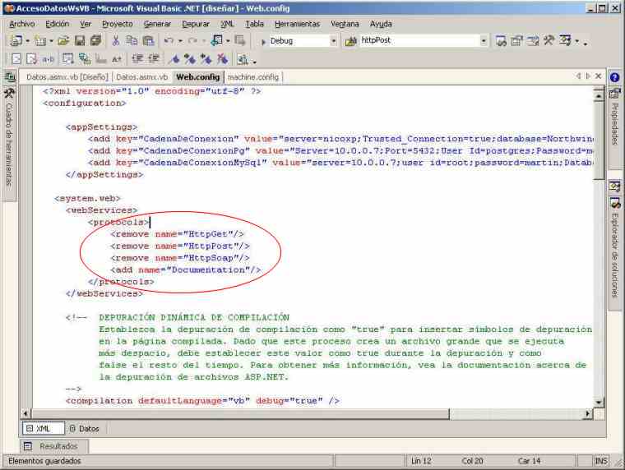Click the Decrease Indent icon
The height and width of the screenshot is (470, 625).
click(x=137, y=59)
